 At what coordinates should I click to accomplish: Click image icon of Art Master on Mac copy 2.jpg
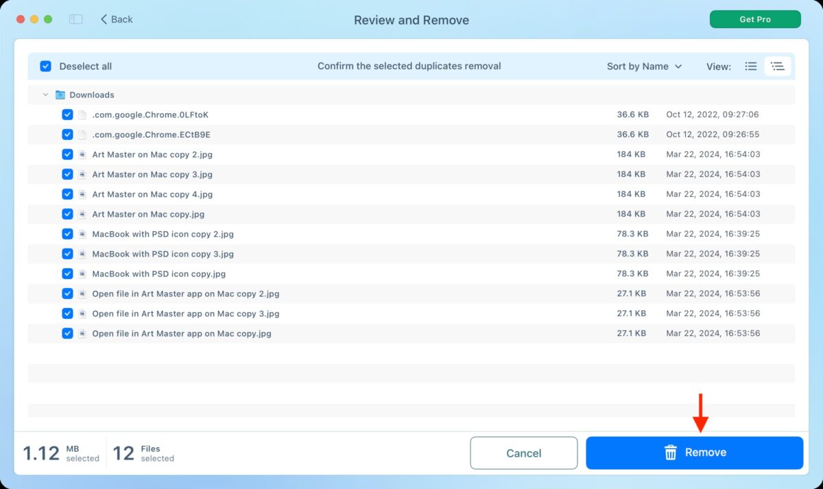pos(82,155)
